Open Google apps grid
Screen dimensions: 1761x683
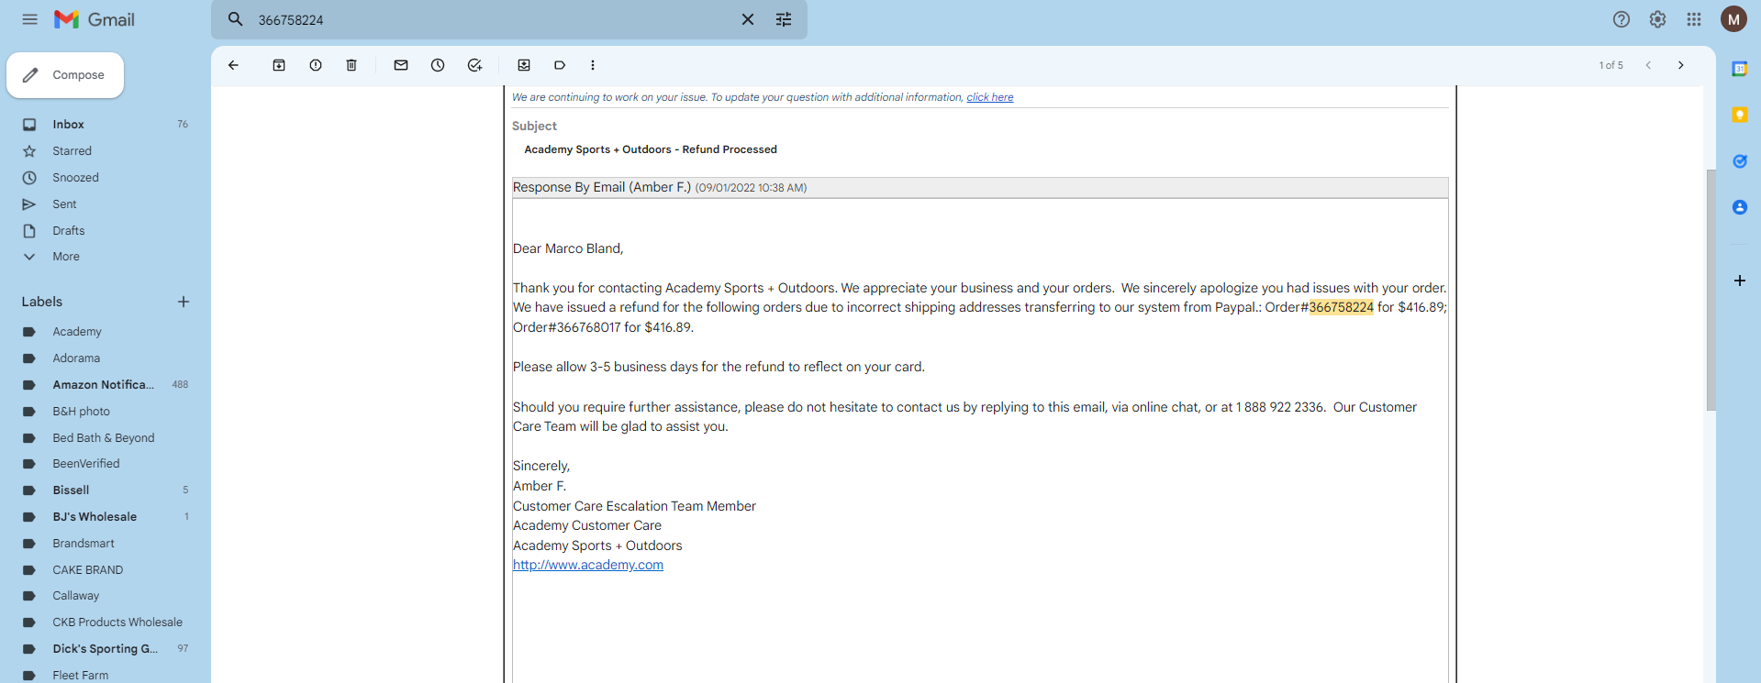(1694, 19)
